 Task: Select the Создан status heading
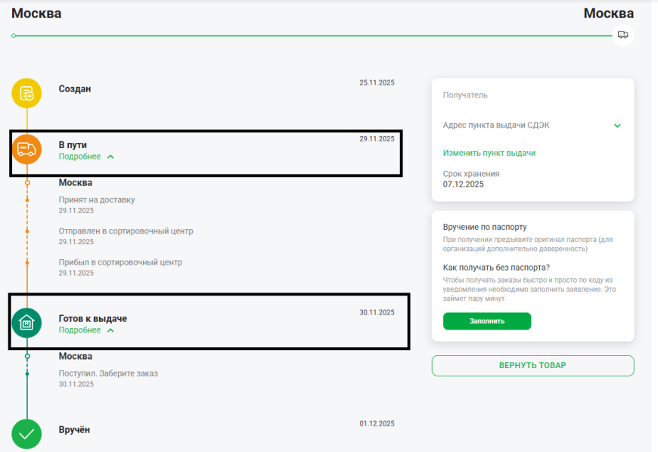point(75,88)
